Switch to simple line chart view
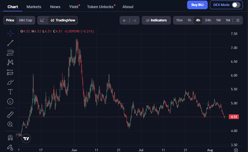 coord(42,20)
